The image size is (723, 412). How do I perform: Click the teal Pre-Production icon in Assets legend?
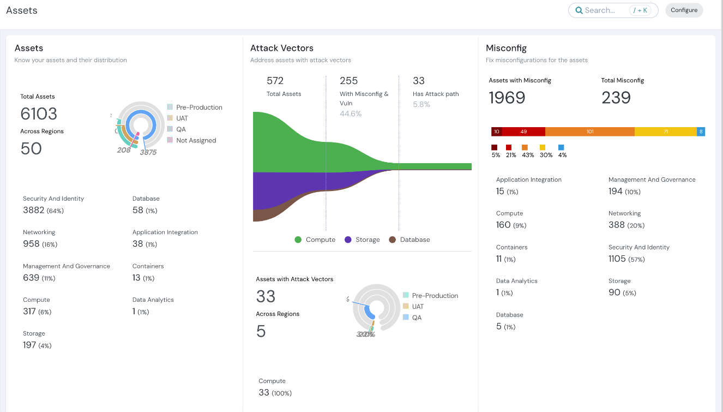170,108
